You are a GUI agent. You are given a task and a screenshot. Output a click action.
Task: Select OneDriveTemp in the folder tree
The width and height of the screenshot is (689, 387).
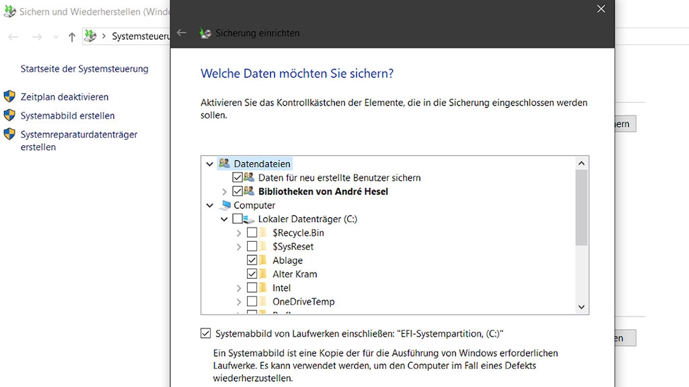303,302
